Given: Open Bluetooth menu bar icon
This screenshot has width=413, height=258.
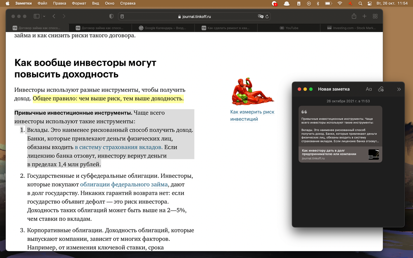Looking at the screenshot, I should (318, 3).
